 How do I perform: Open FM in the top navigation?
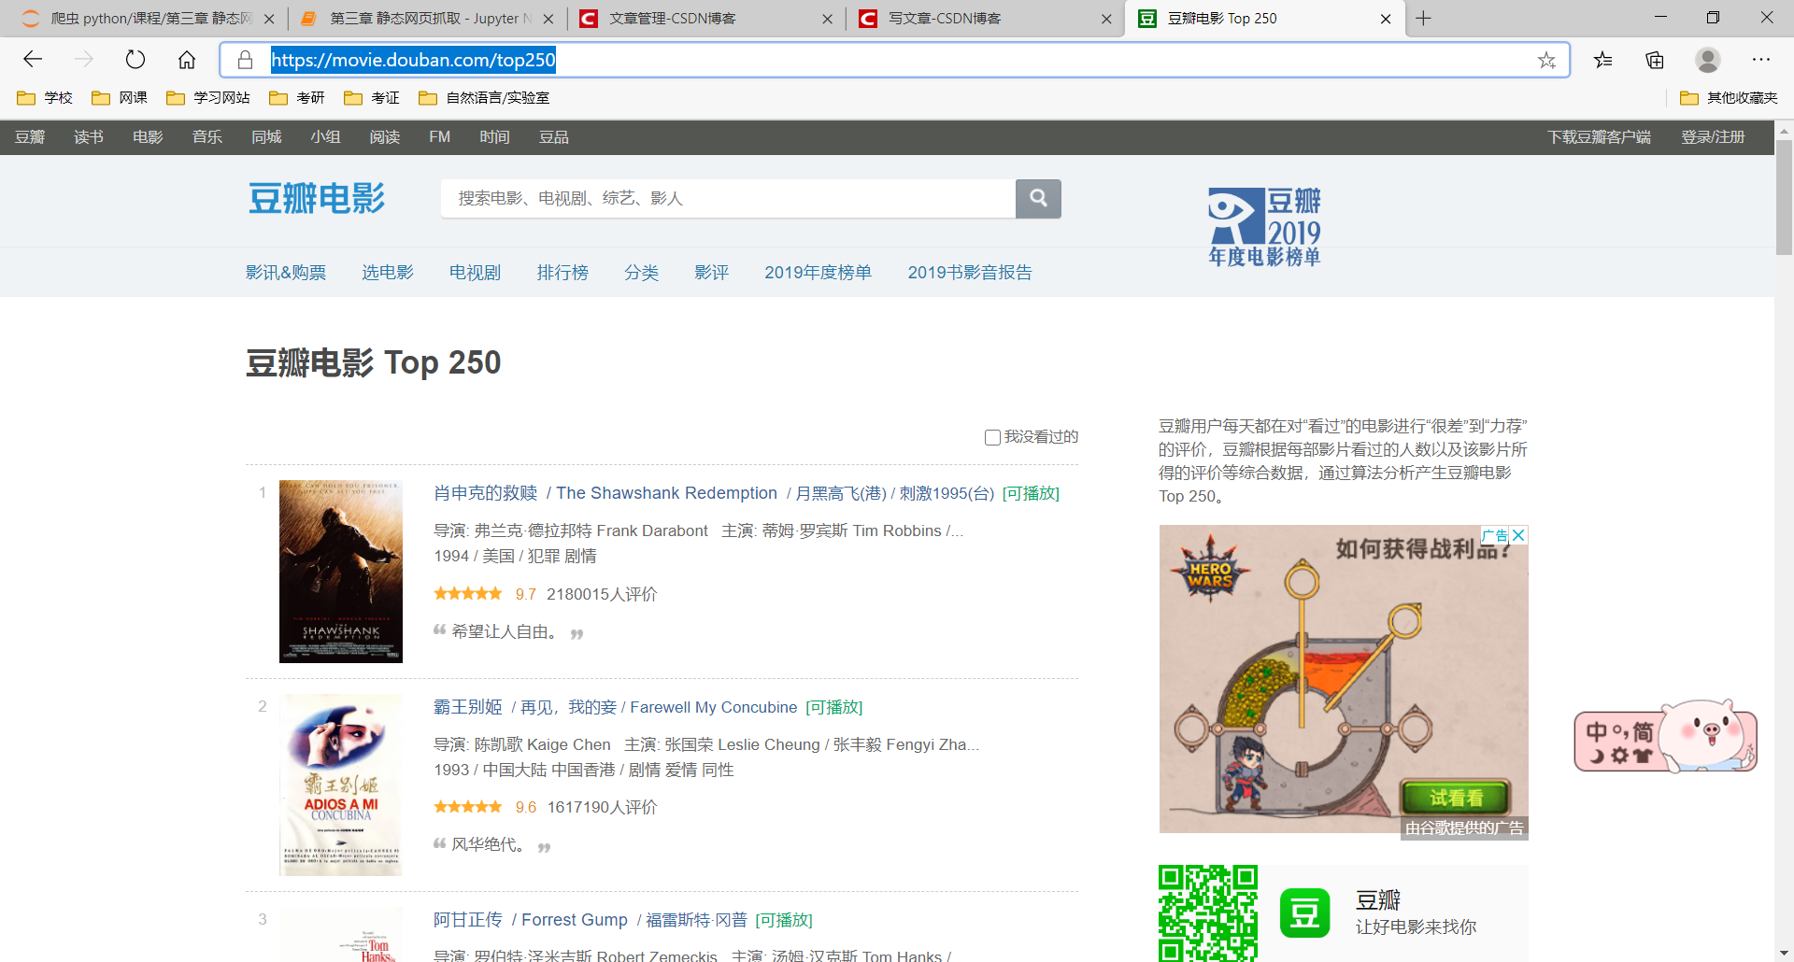[439, 136]
